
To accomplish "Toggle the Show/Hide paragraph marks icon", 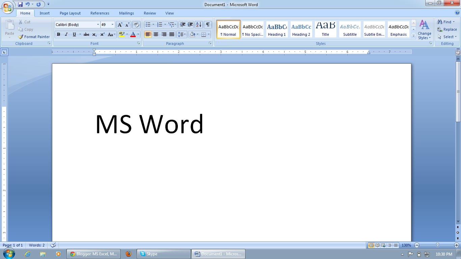I will click(208, 25).
